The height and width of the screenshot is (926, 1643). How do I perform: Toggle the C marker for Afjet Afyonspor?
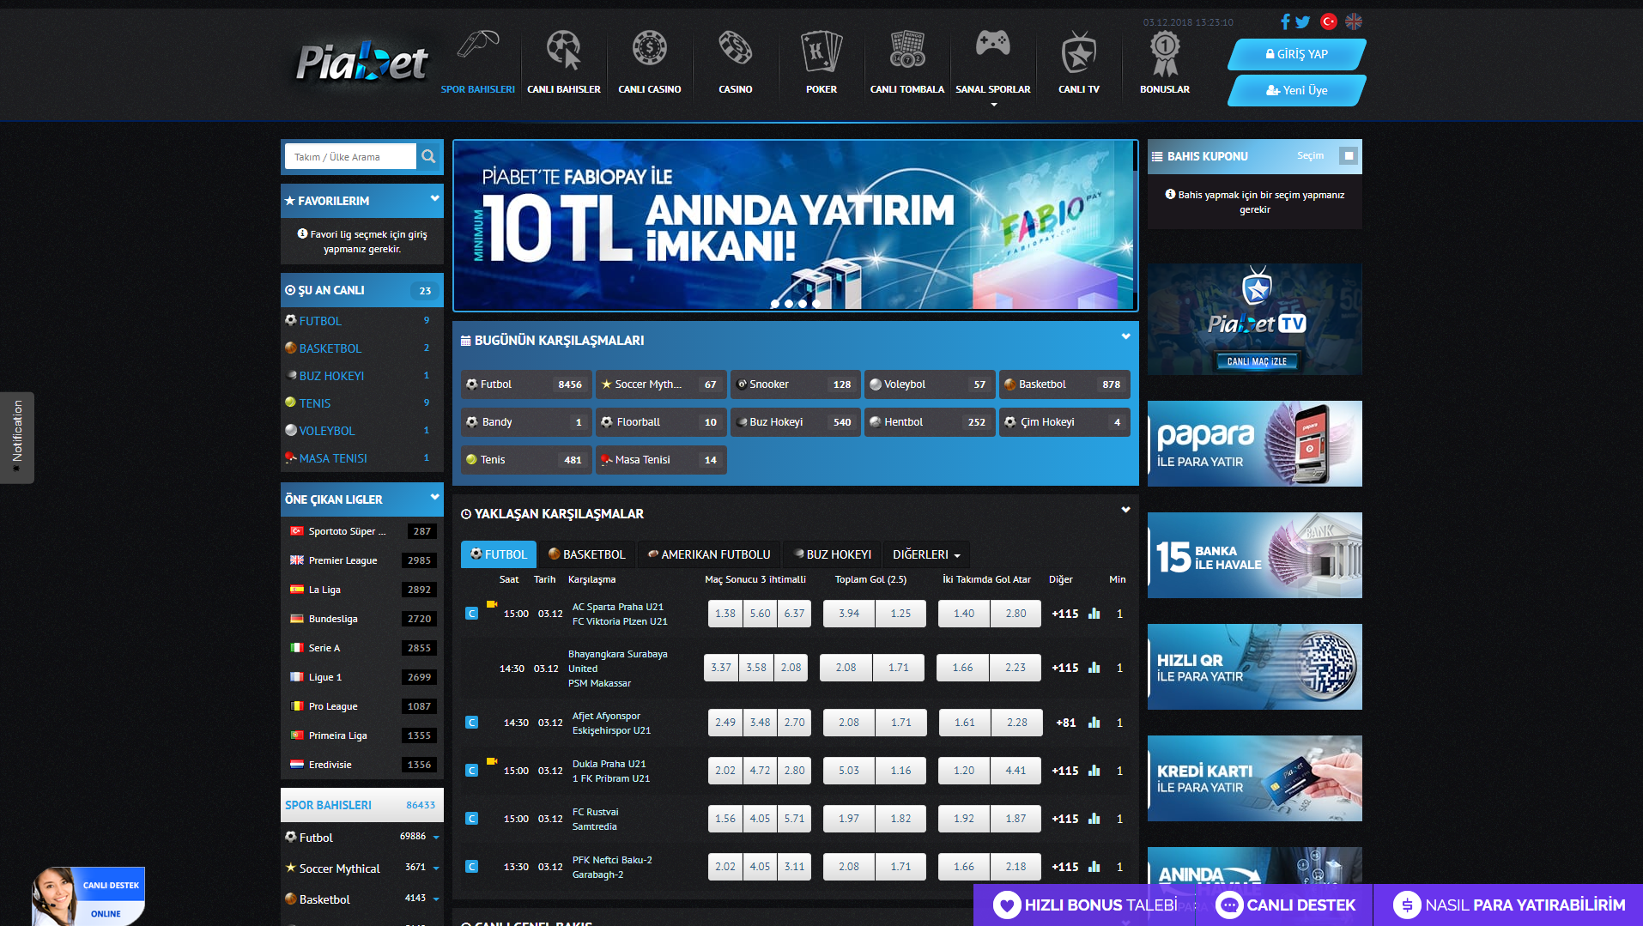point(471,723)
